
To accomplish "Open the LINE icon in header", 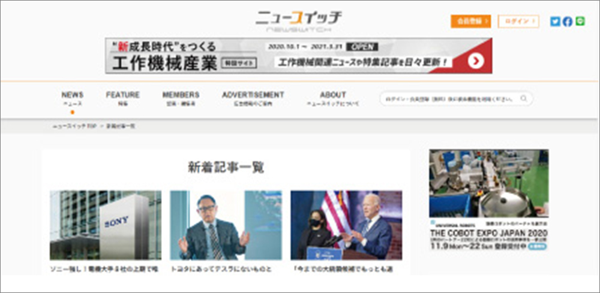I will click(x=580, y=22).
